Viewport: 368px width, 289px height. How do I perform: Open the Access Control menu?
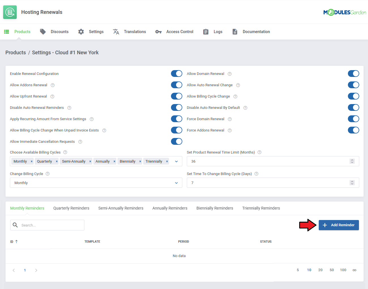click(174, 32)
